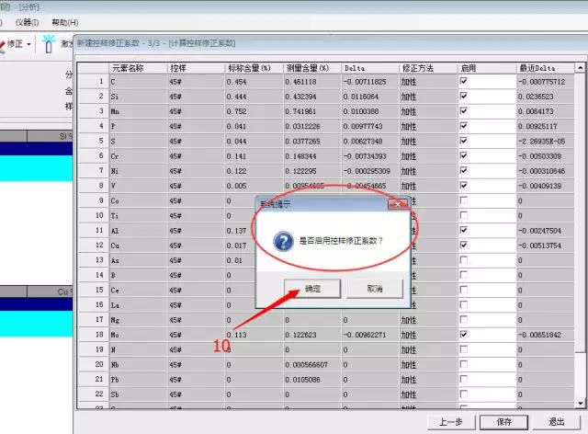Click the 退出 button
The image size is (588, 434).
pyautogui.click(x=556, y=422)
